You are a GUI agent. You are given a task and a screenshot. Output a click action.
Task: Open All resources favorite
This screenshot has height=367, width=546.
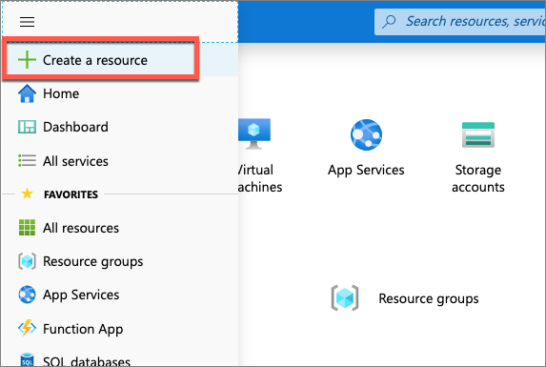(x=81, y=228)
